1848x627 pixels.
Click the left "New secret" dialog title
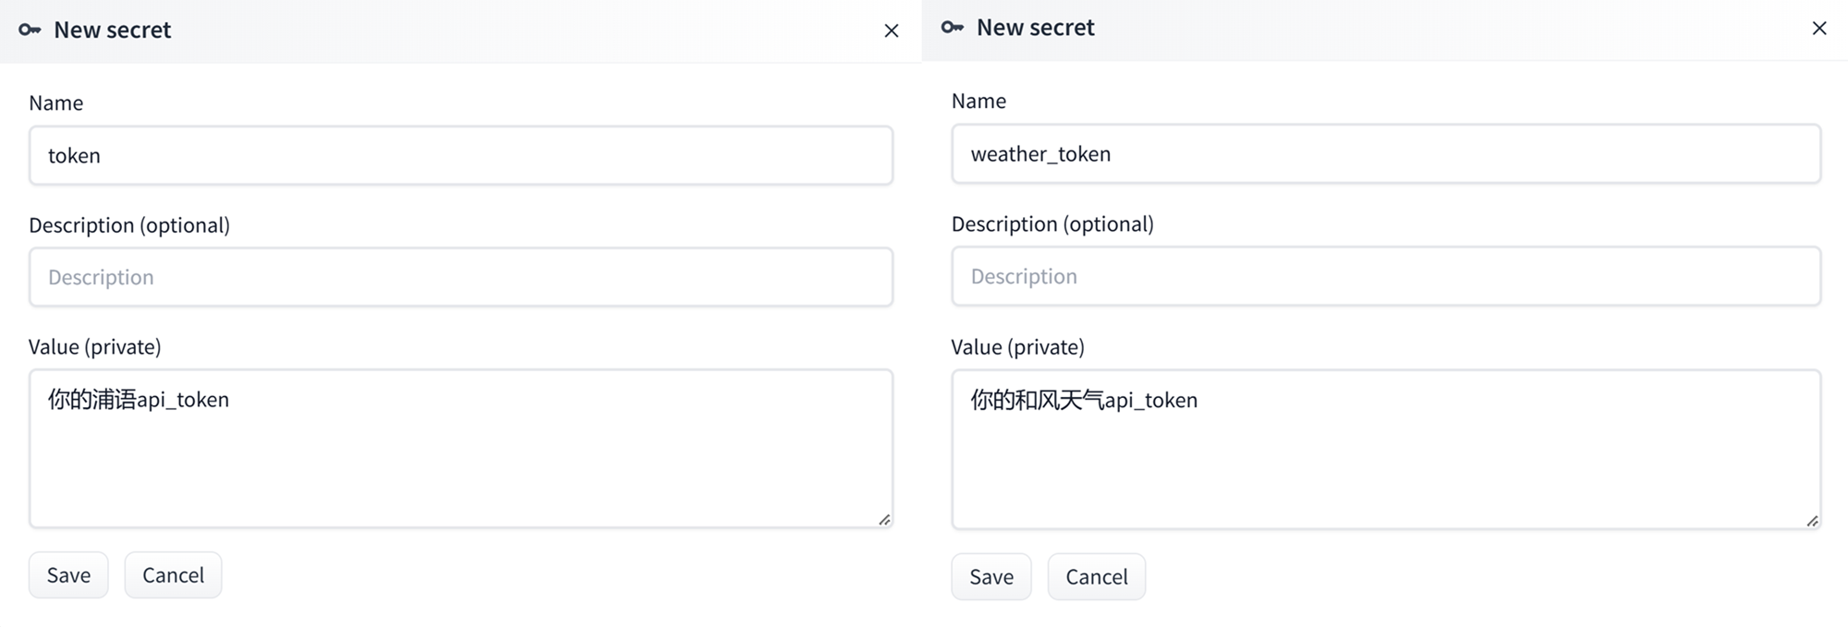pos(113,30)
